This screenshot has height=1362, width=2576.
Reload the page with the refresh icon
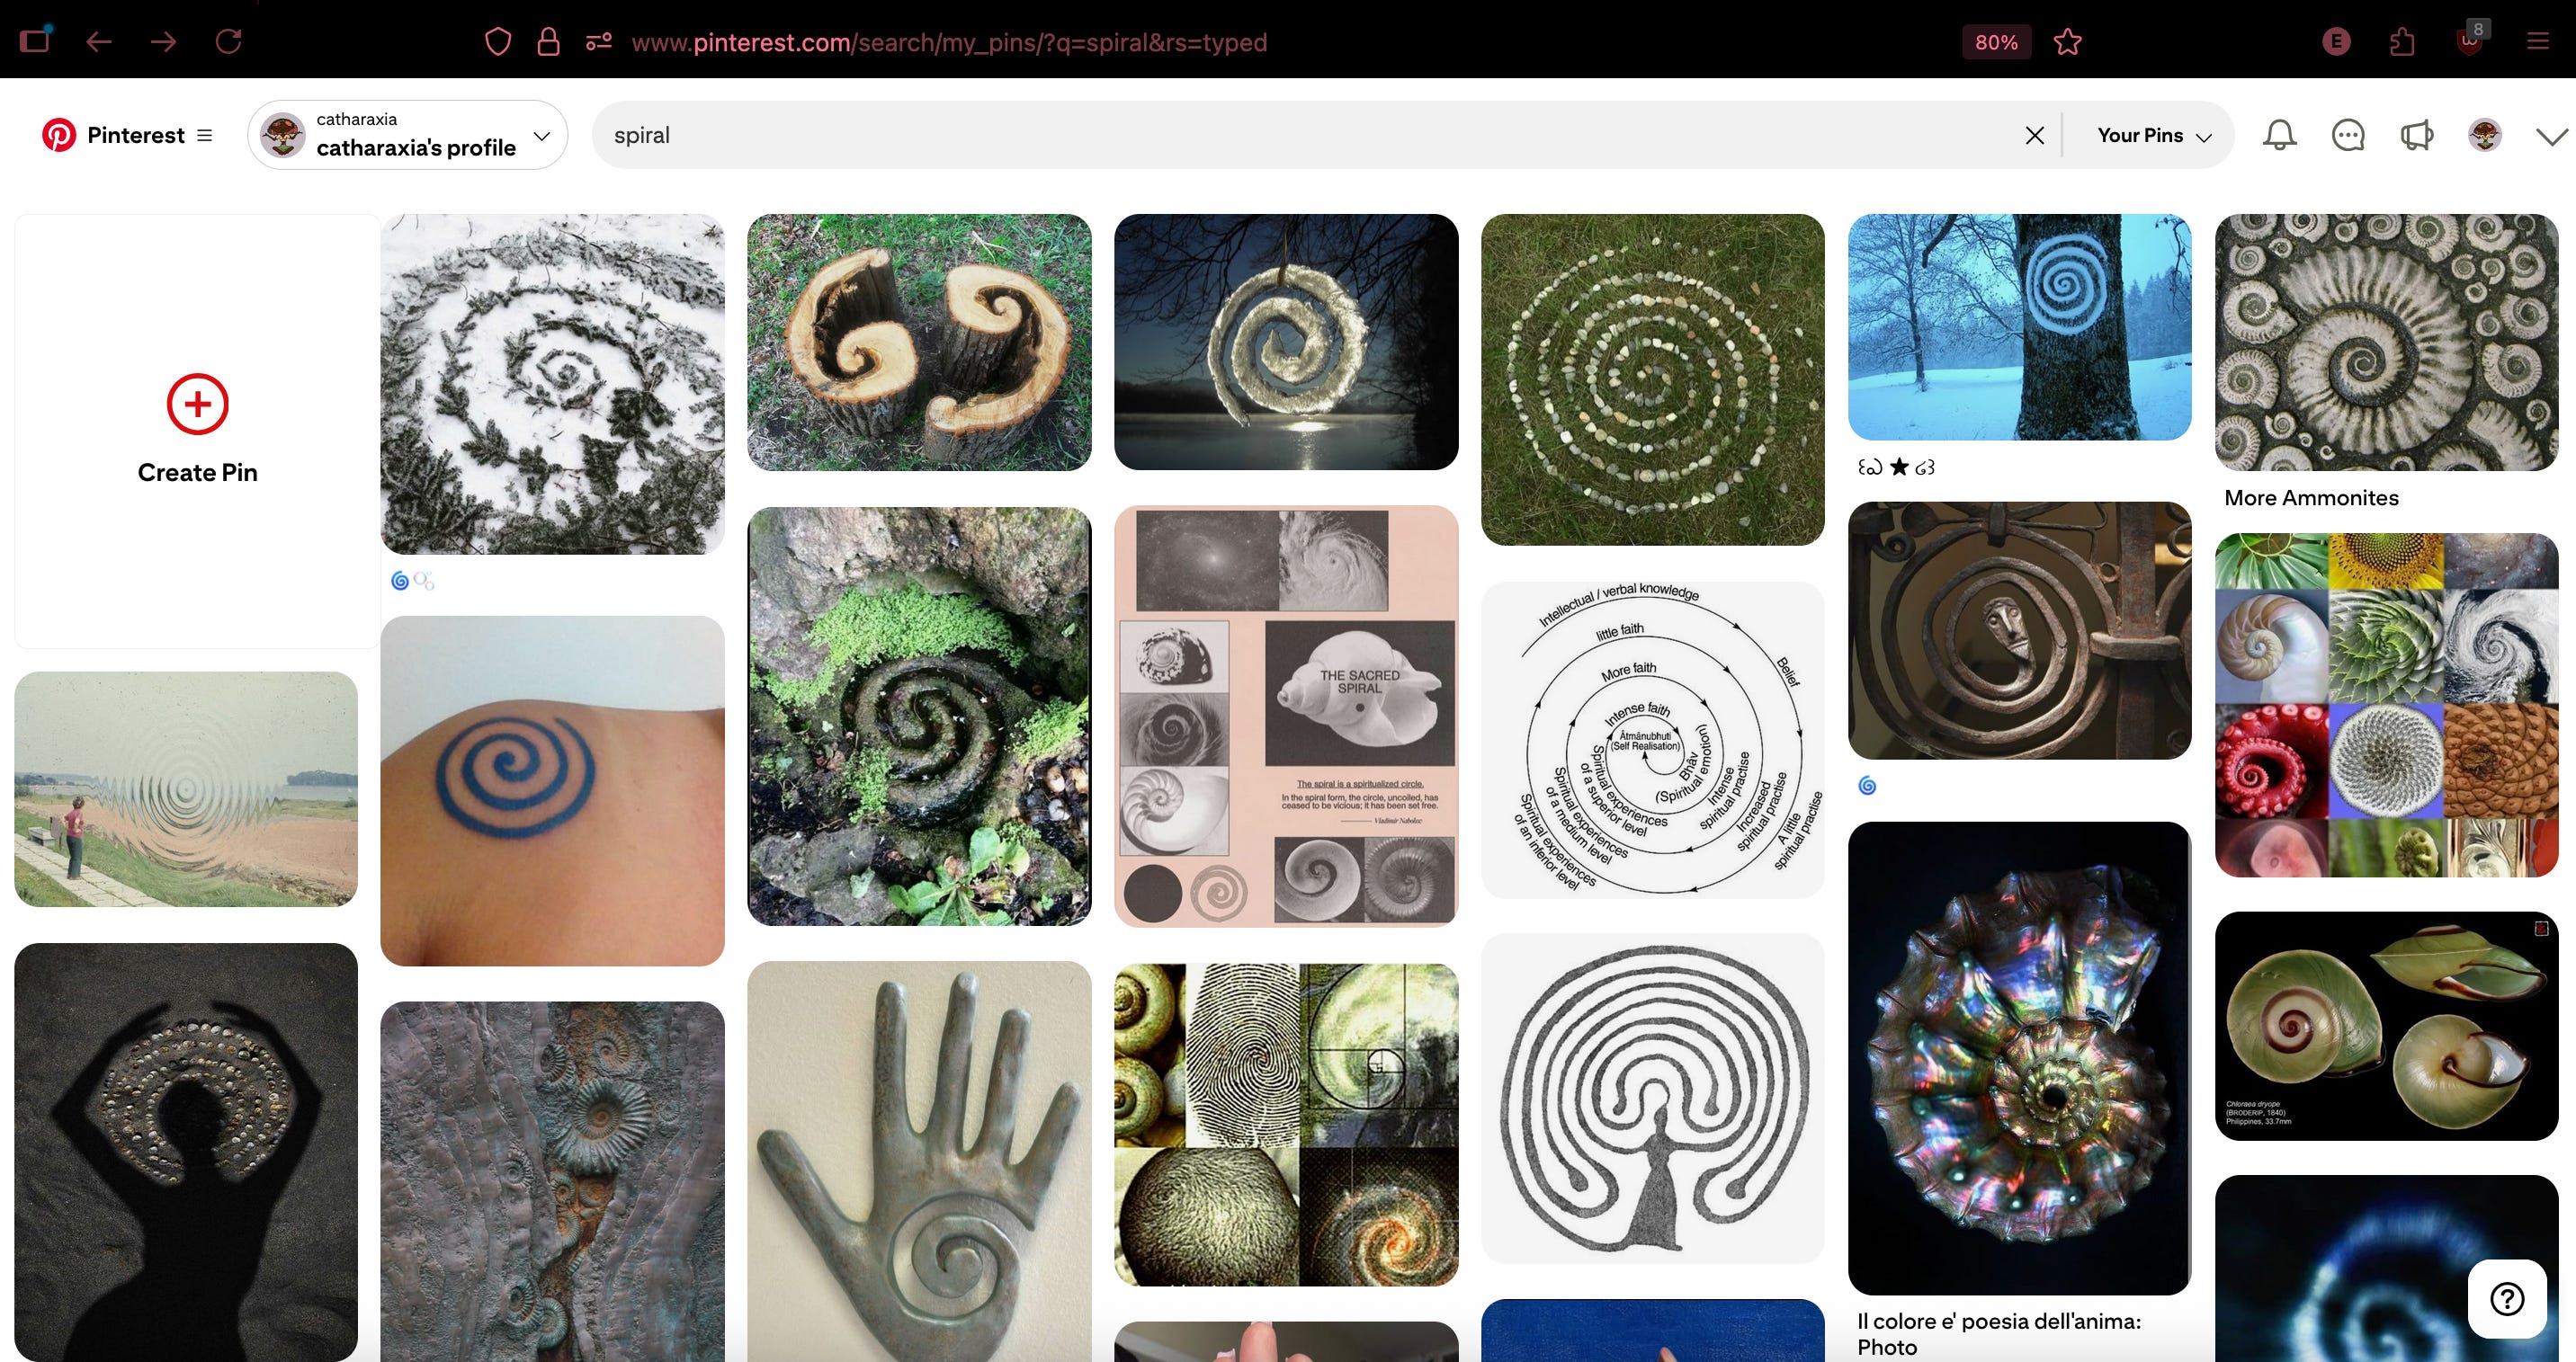pyautogui.click(x=228, y=42)
